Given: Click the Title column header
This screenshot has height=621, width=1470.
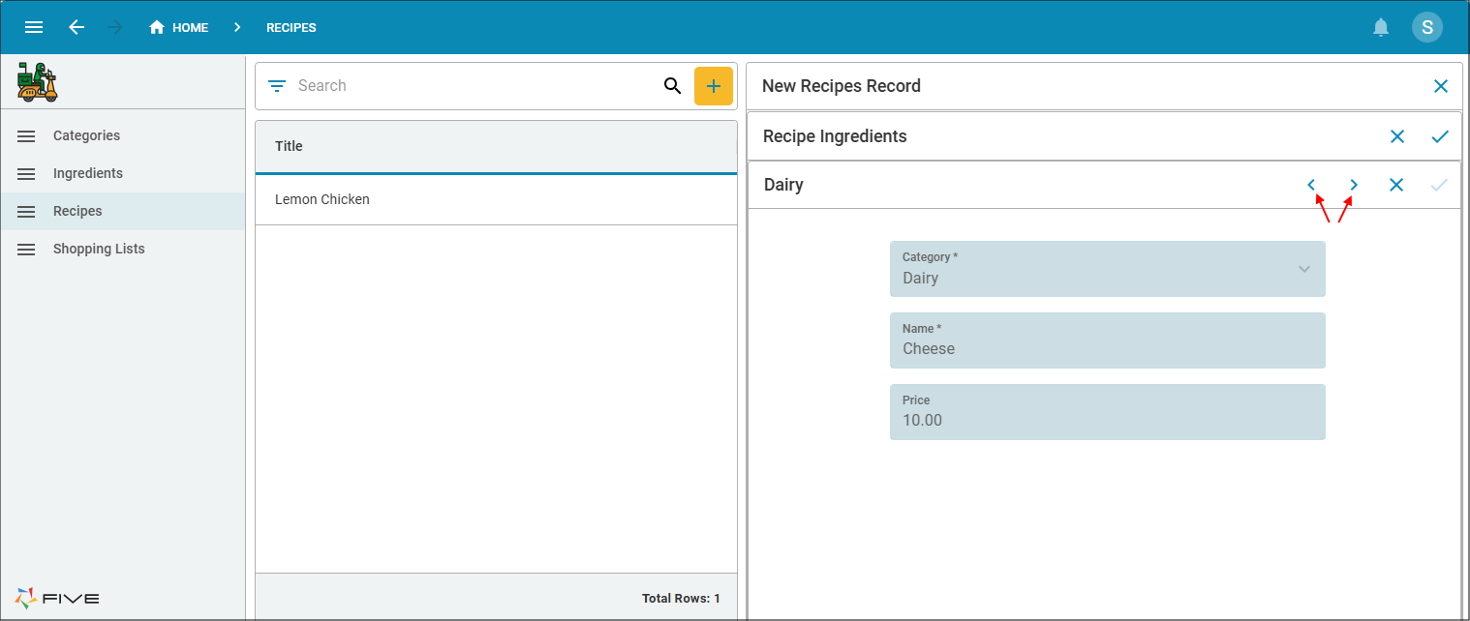Looking at the screenshot, I should (289, 146).
